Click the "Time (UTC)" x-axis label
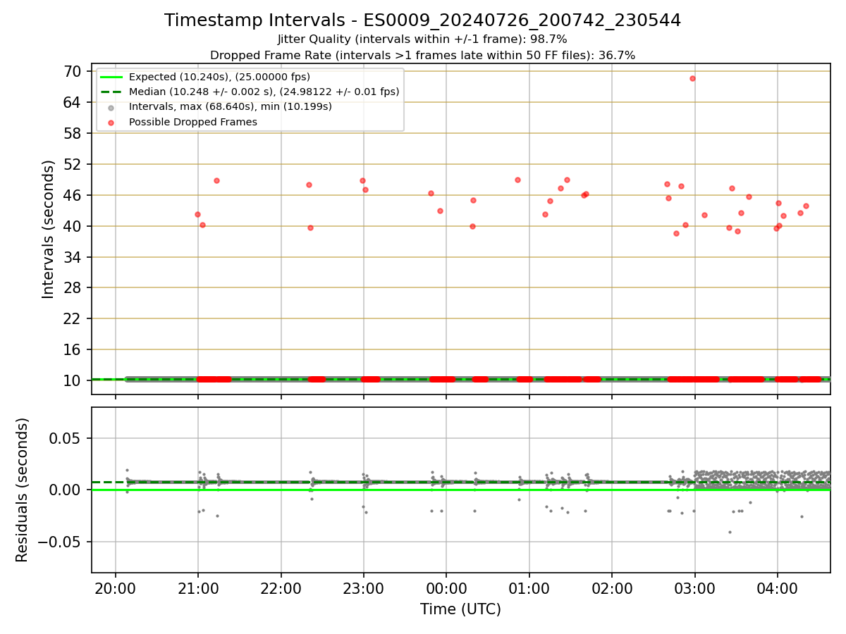846x634 pixels. [460, 610]
